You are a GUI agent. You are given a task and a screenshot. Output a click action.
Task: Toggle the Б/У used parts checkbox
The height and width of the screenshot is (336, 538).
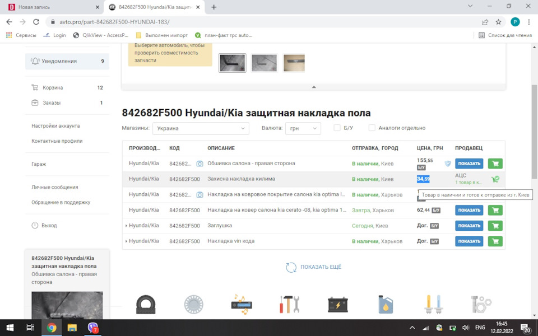click(337, 128)
